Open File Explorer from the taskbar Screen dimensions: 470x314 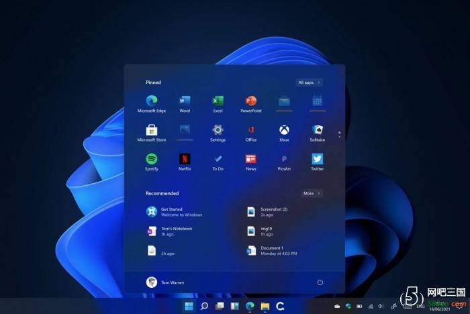pyautogui.click(x=265, y=306)
